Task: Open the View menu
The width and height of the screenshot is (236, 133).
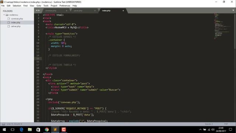Action: point(32,6)
